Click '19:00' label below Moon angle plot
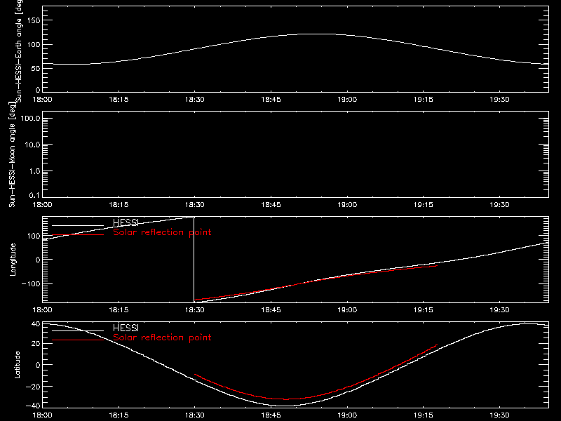Viewport: 561px width, 421px height. (x=347, y=204)
